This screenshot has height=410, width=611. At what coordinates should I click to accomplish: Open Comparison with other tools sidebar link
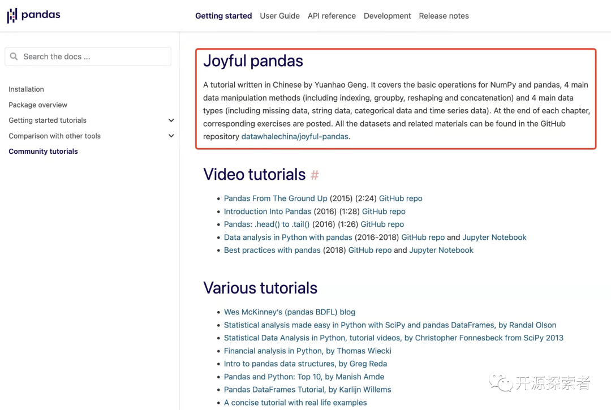click(x=54, y=136)
